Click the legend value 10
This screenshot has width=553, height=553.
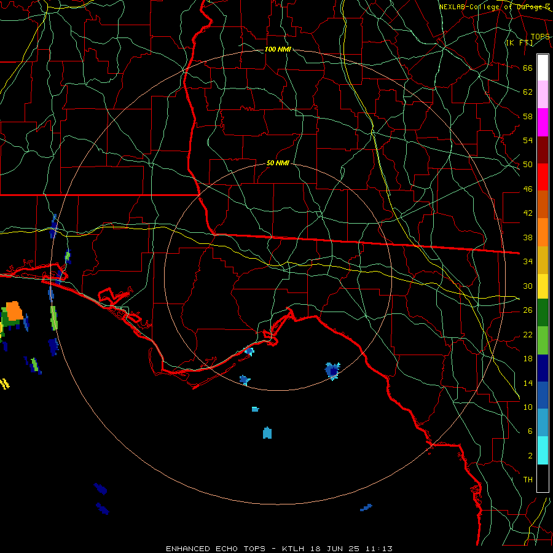[x=528, y=407]
